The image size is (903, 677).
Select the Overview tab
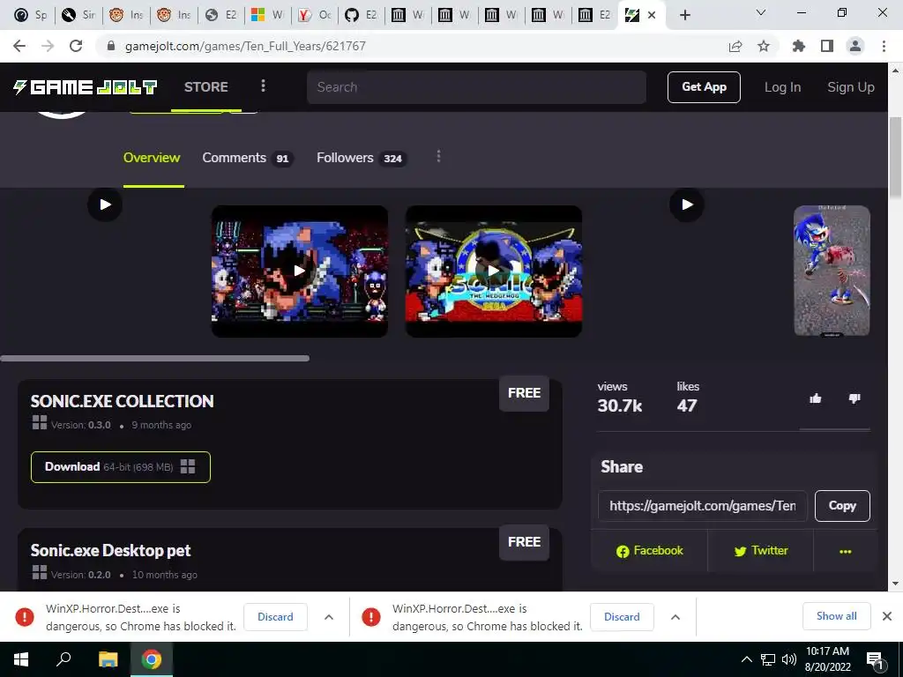coord(152,158)
